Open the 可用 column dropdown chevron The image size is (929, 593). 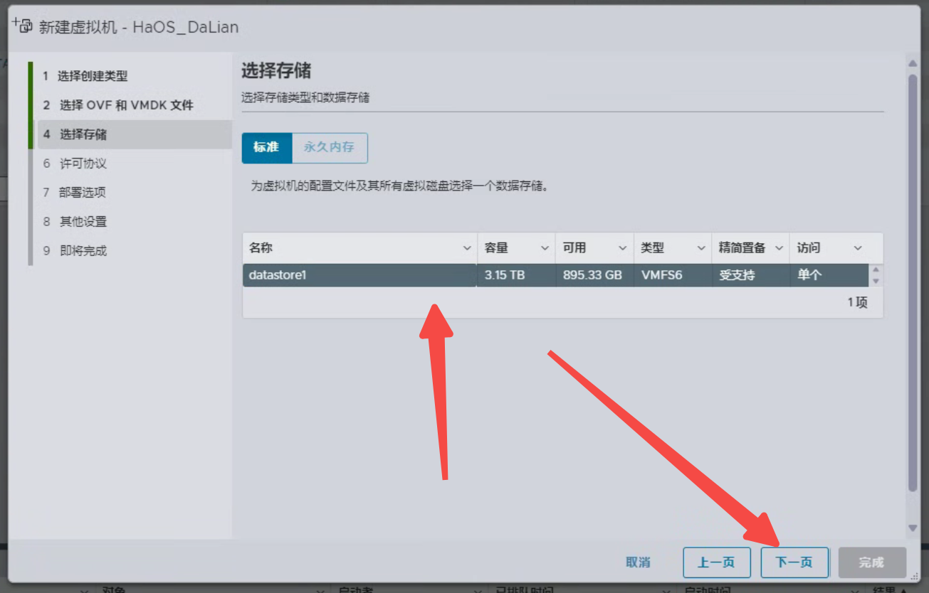point(623,248)
